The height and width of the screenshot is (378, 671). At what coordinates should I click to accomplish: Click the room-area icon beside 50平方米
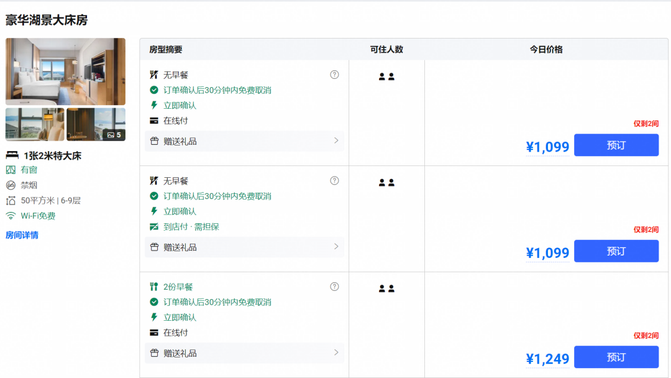[x=11, y=201]
